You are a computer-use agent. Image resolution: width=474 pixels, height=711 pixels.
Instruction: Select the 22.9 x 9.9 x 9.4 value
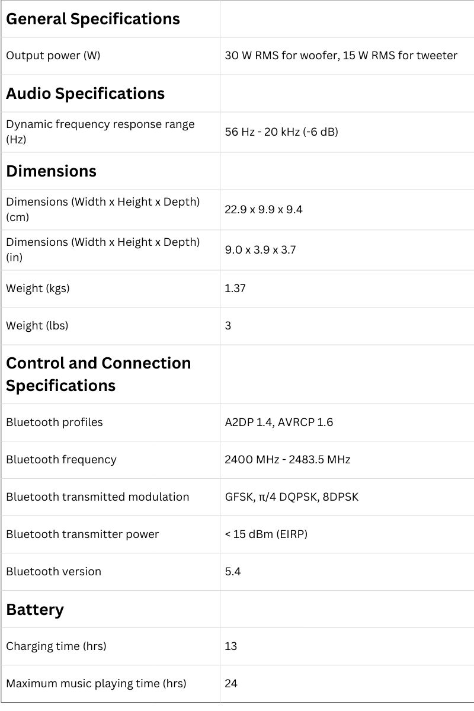(x=264, y=210)
